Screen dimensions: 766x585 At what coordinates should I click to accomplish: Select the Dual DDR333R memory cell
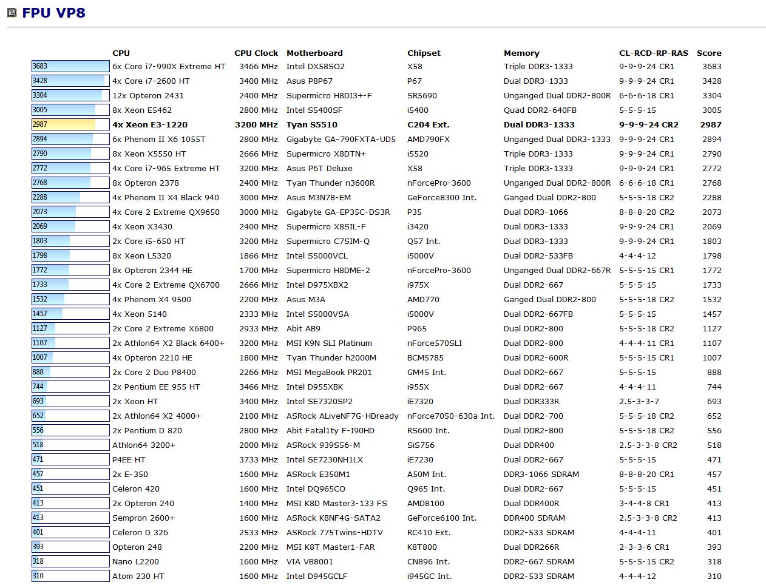click(532, 401)
